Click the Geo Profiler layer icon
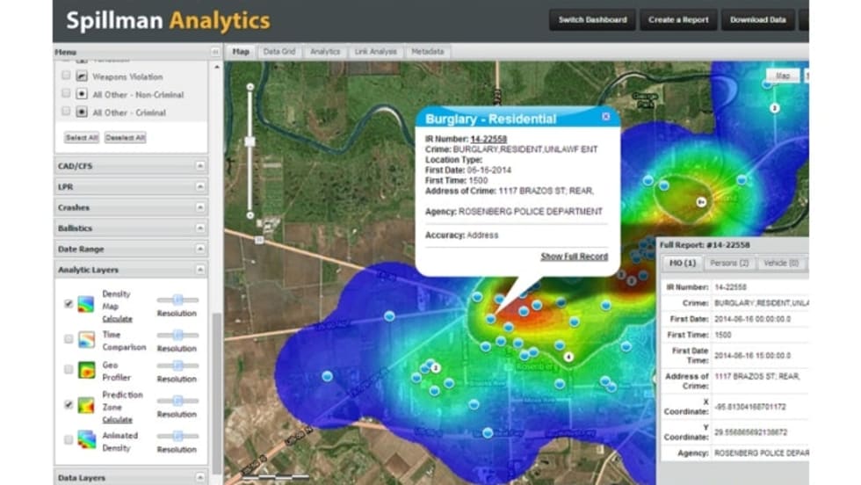 coord(86,370)
